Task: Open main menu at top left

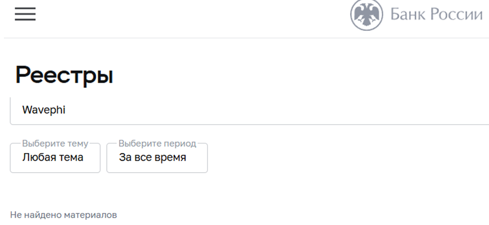Action: 25,14
